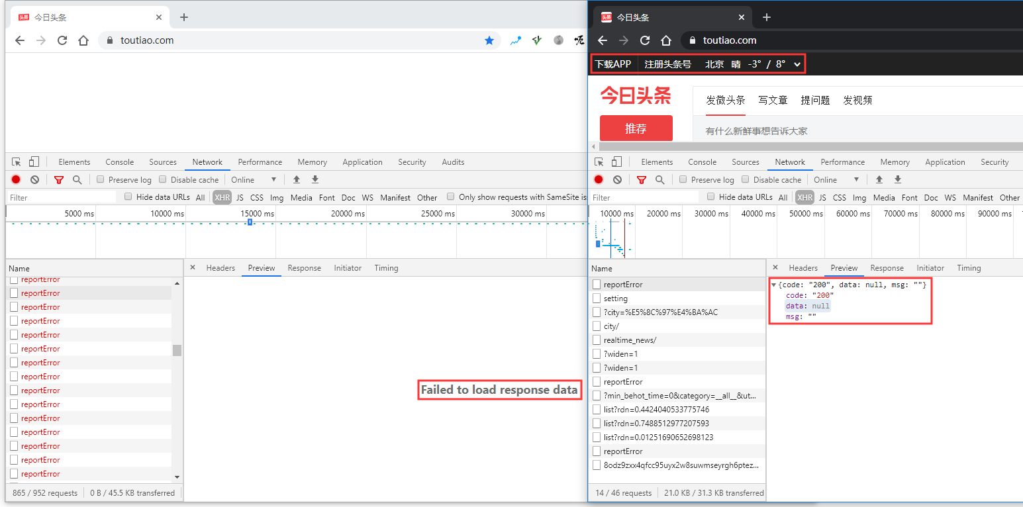
Task: Expand Beijing weather dropdown chevron
Action: click(x=797, y=64)
